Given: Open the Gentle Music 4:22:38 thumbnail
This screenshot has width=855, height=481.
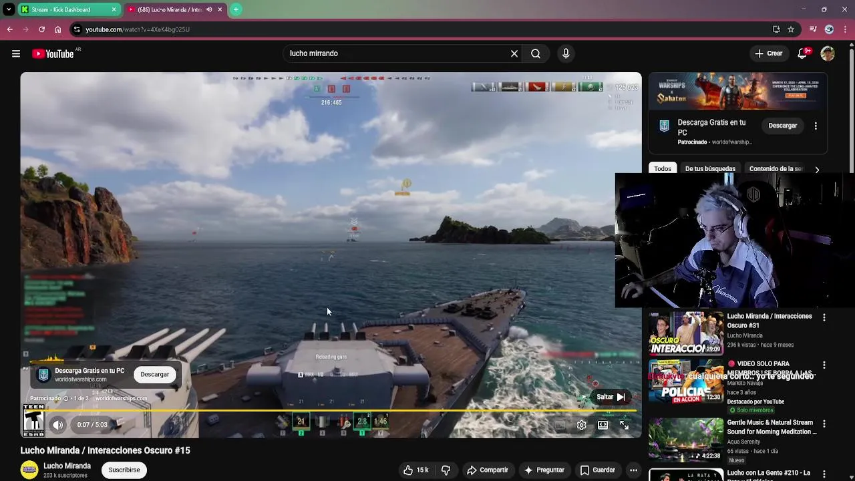Looking at the screenshot, I should coord(686,440).
